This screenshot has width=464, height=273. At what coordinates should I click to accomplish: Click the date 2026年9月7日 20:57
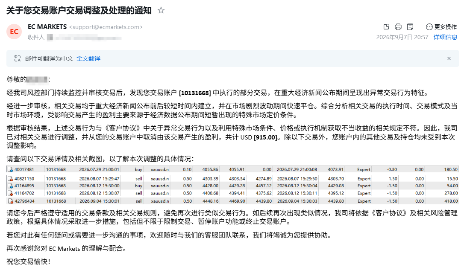[402, 37]
